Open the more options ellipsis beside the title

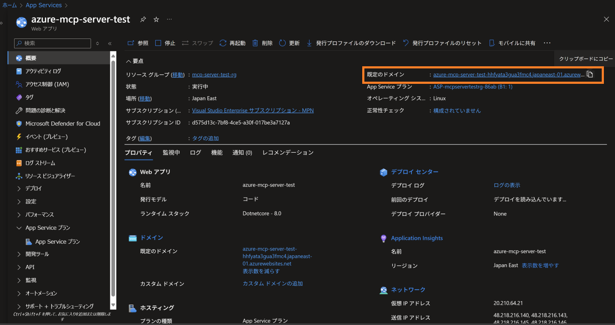click(x=169, y=19)
